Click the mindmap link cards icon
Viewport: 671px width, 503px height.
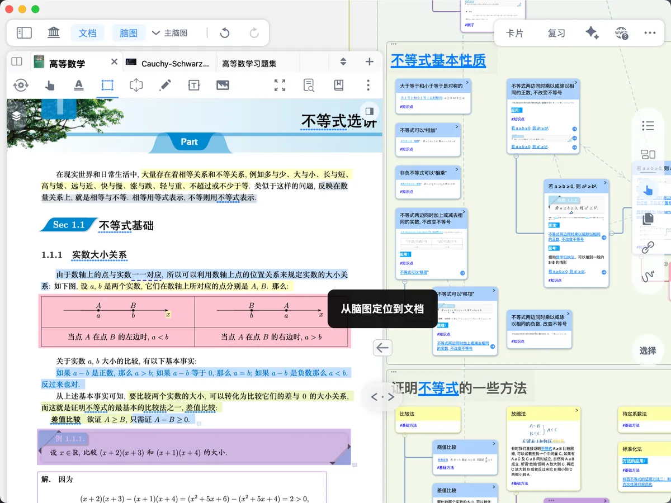[648, 247]
